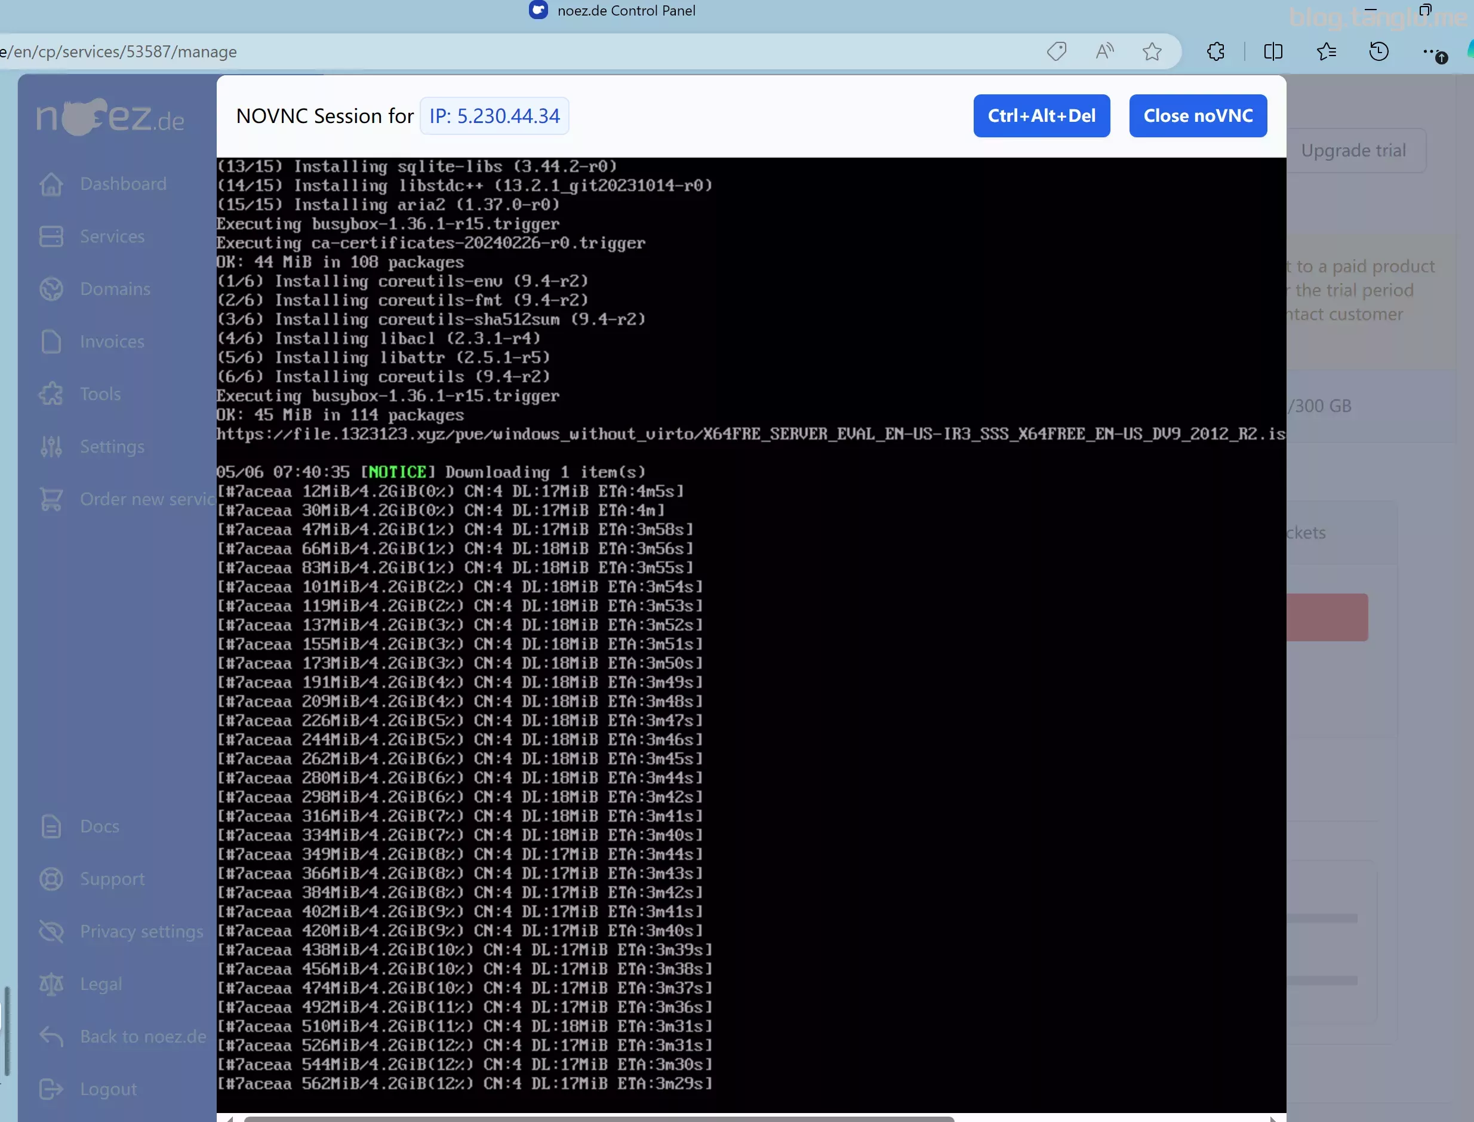Click the Privacy settings crossed-eye icon
The width and height of the screenshot is (1474, 1122).
51,932
